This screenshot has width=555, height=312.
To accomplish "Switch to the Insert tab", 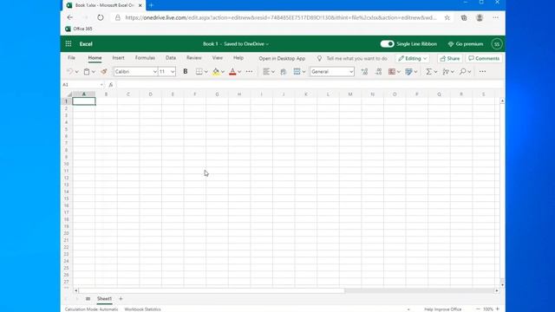I will coord(118,58).
